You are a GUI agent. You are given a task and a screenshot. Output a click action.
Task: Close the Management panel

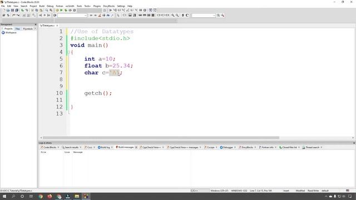(36, 24)
